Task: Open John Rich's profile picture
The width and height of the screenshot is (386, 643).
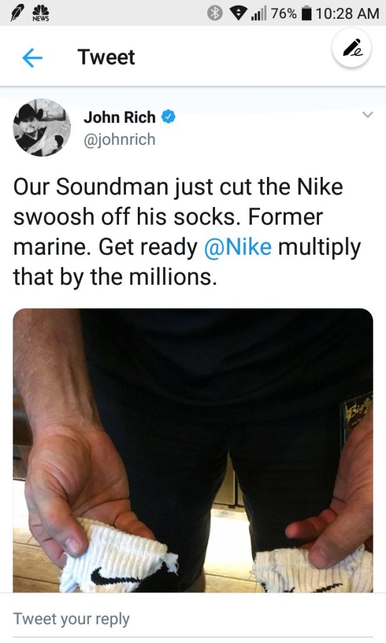Action: [42, 127]
